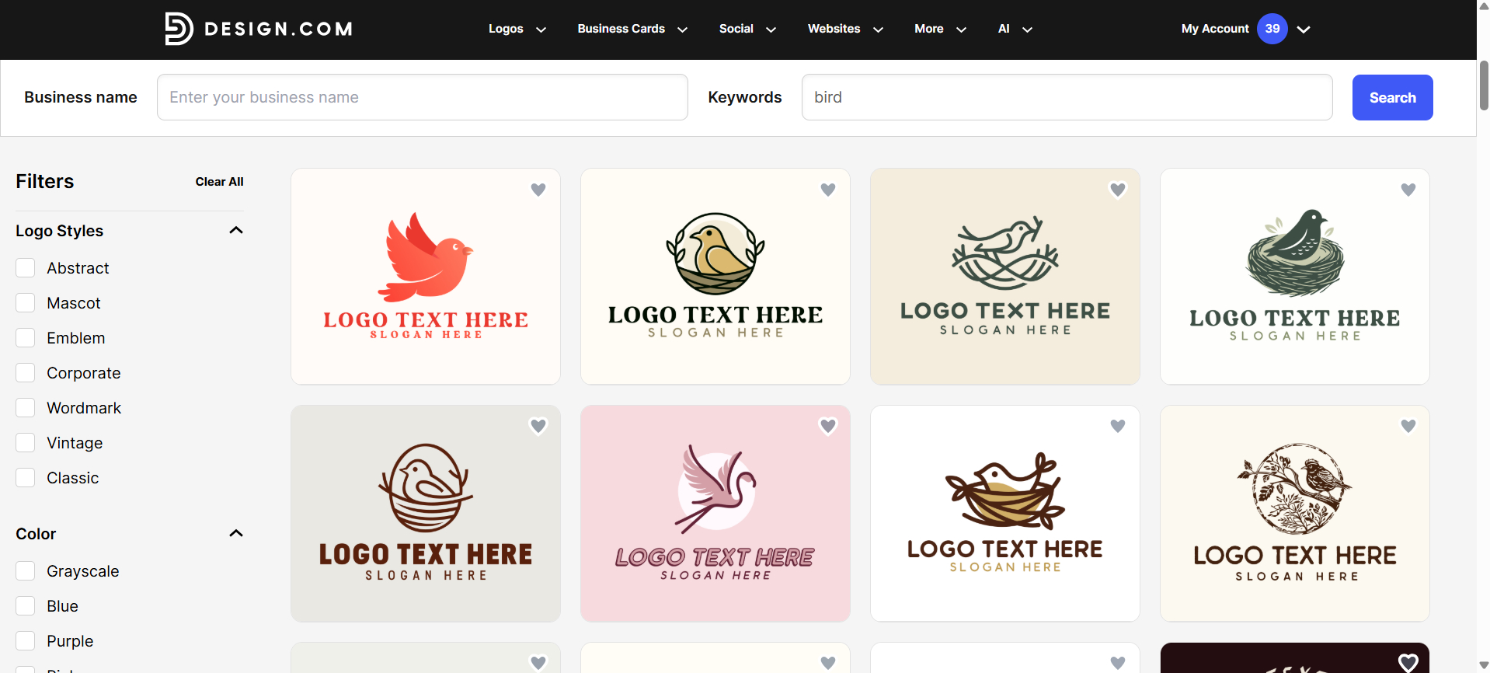Open My Account
The width and height of the screenshot is (1490, 673).
[x=1215, y=29]
